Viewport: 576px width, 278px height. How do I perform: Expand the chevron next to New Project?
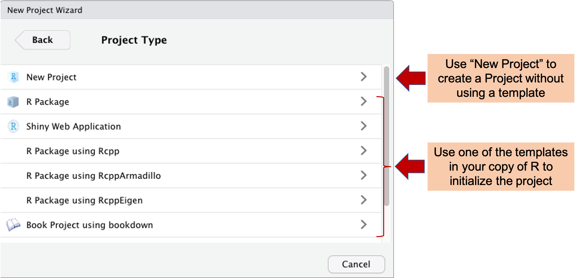[x=363, y=77]
